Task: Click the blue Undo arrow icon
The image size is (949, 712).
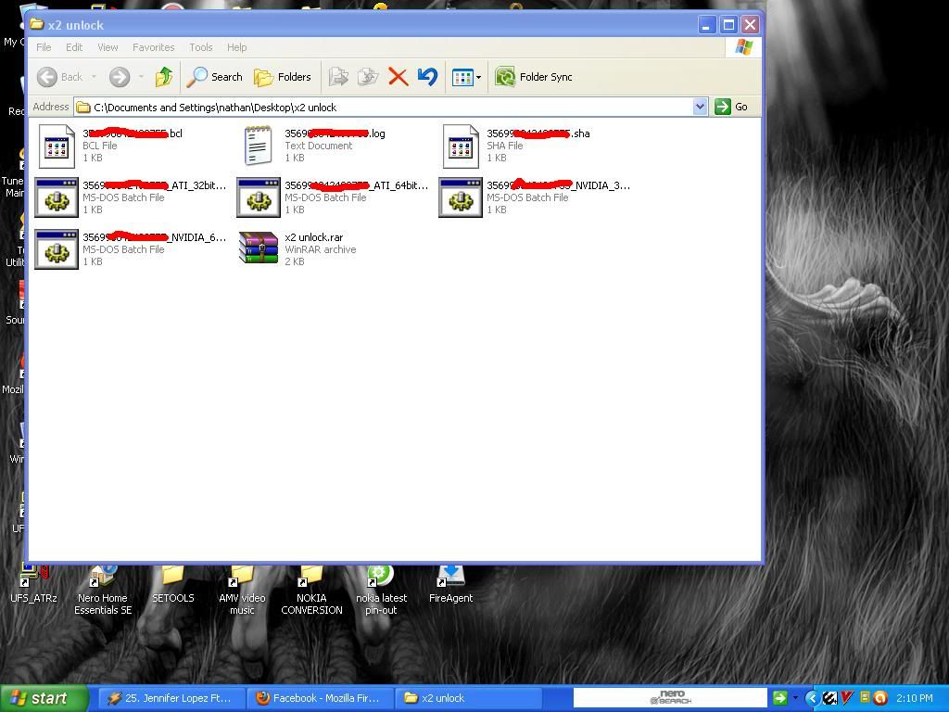Action: [427, 77]
